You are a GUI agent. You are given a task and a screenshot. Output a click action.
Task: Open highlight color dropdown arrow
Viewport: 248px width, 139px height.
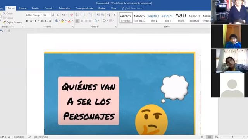click(66, 21)
